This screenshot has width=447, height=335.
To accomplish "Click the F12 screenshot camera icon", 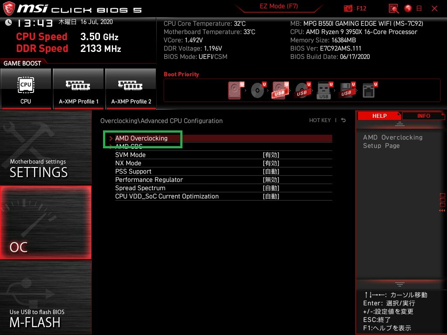I will pos(348,8).
